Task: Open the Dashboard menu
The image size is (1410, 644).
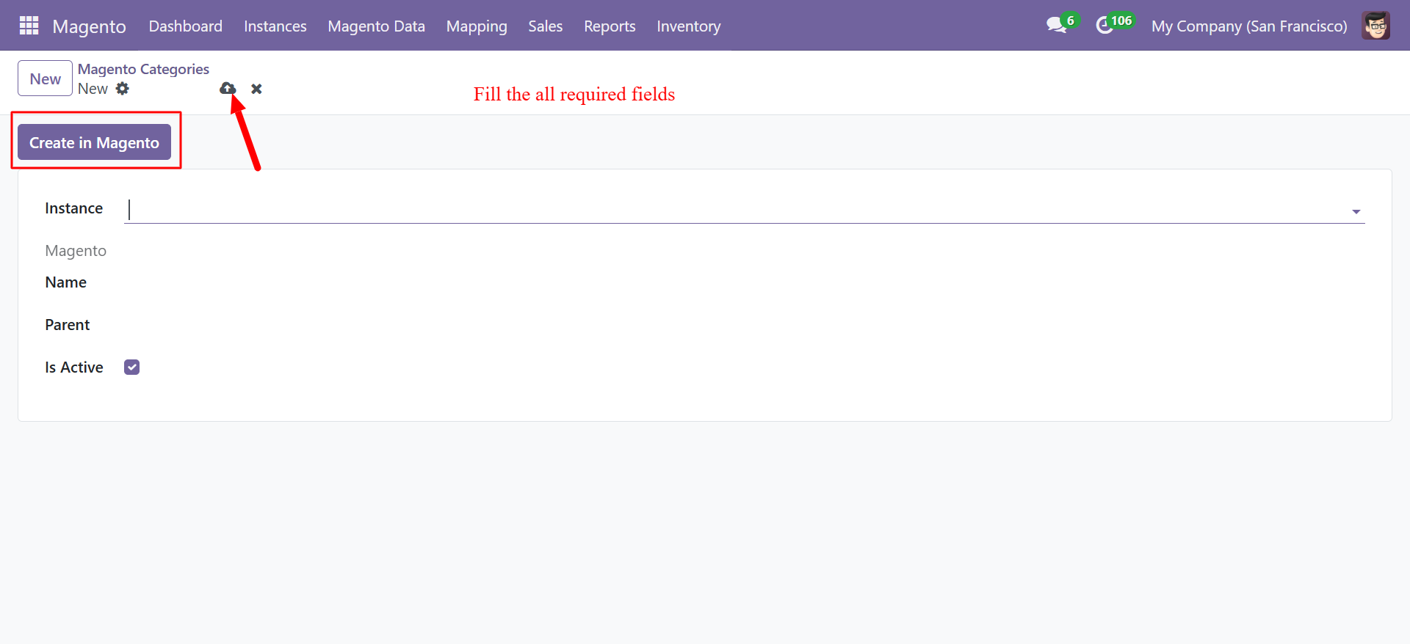Action: tap(186, 26)
